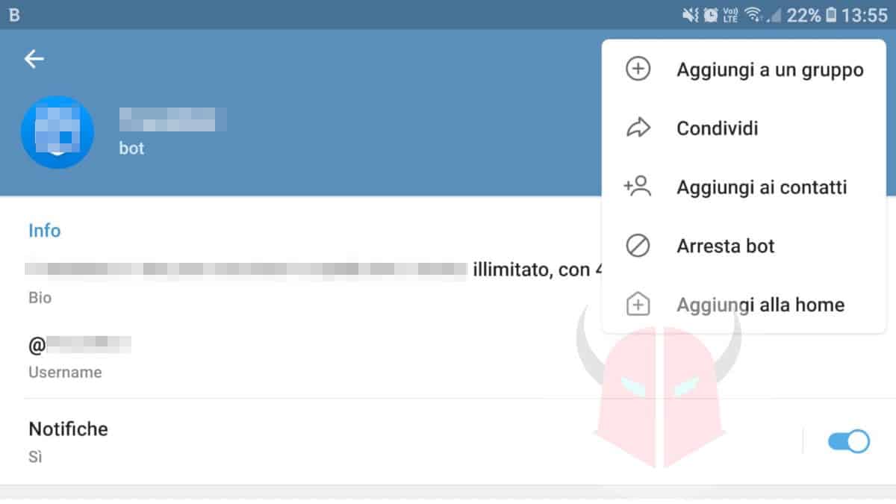Choose Arresta bot menu entry

[726, 246]
